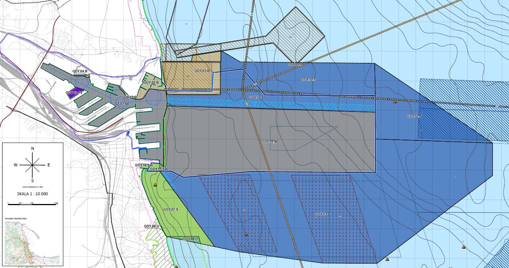
Task: Click the E letter on the compass
Action: coord(49,165)
